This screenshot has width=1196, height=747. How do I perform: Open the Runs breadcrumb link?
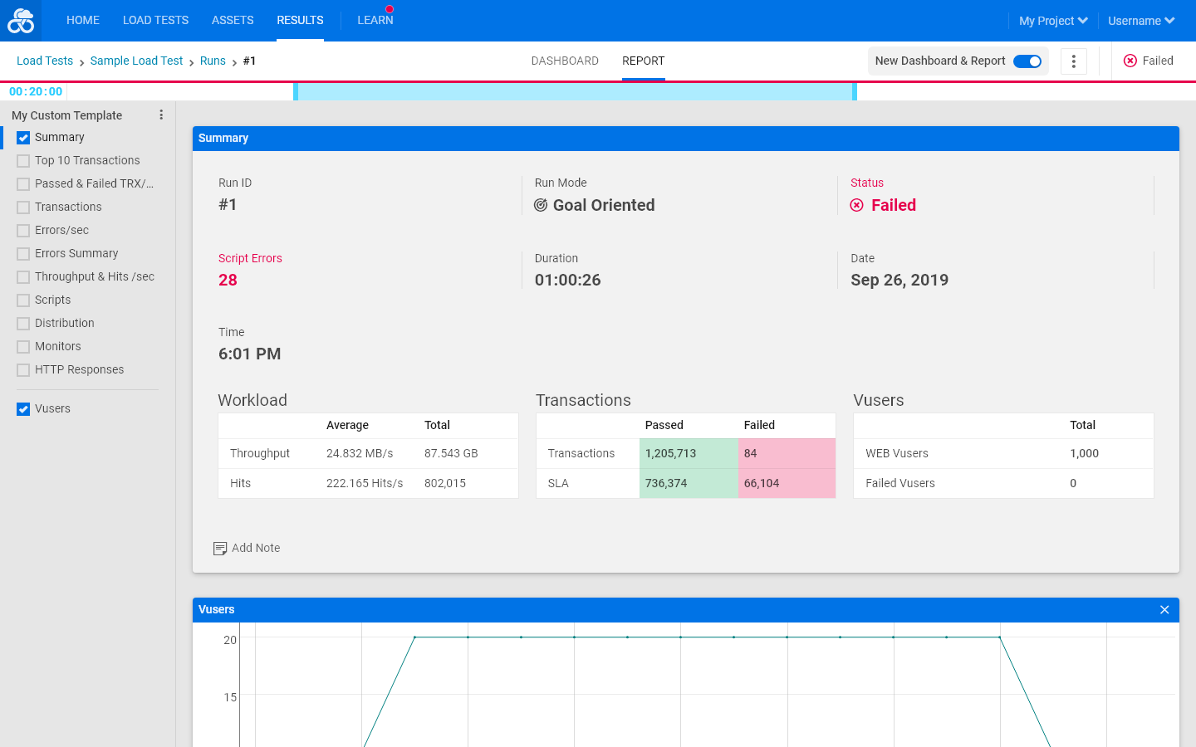click(x=213, y=61)
